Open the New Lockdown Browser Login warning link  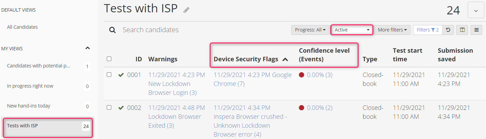pyautogui.click(x=172, y=88)
